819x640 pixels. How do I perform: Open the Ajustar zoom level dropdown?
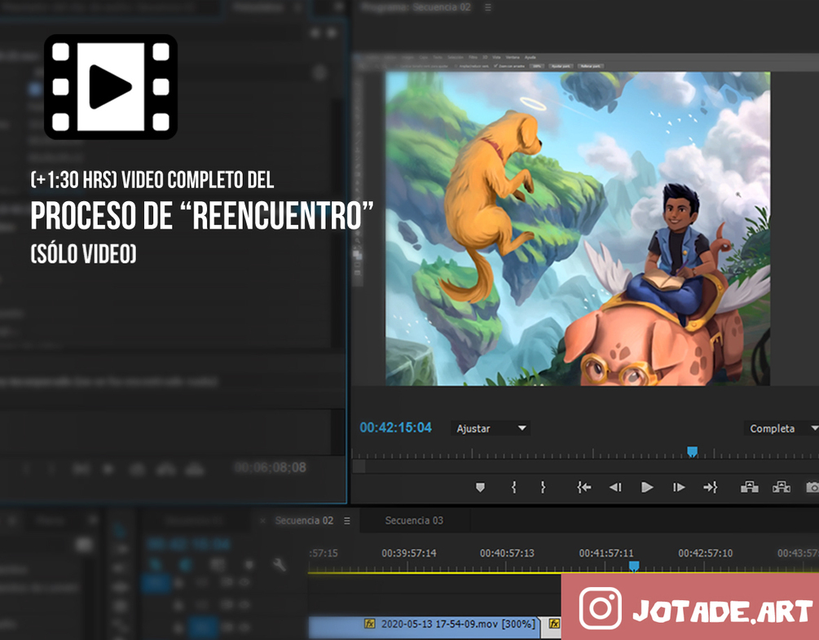(490, 428)
